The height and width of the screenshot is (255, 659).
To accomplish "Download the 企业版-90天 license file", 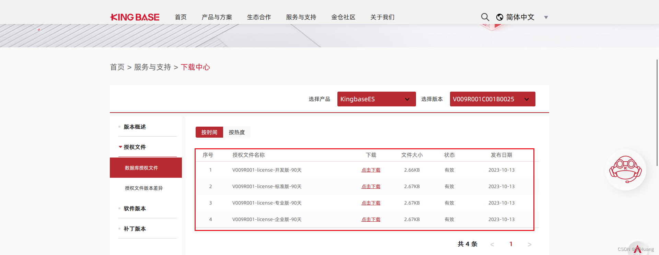I will 371,219.
